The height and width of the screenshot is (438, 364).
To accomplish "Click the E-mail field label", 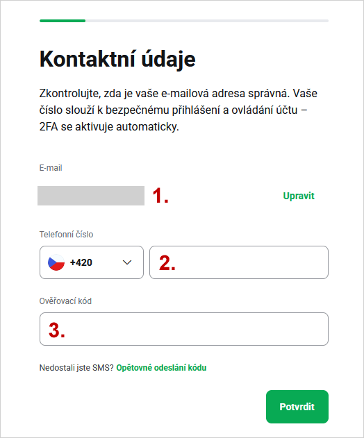I will click(51, 168).
